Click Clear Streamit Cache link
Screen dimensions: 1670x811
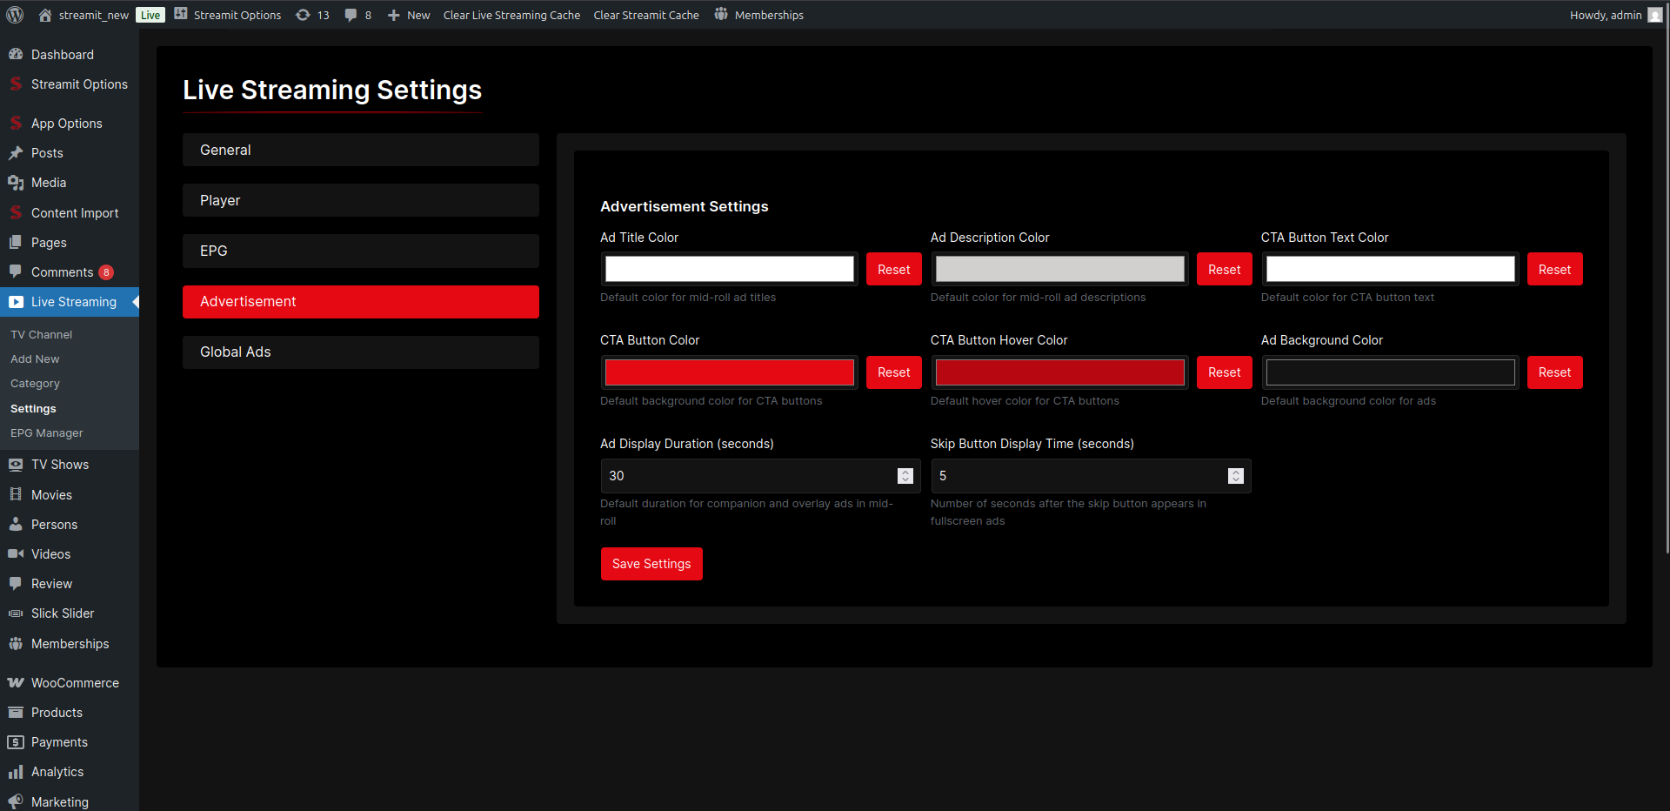tap(646, 15)
